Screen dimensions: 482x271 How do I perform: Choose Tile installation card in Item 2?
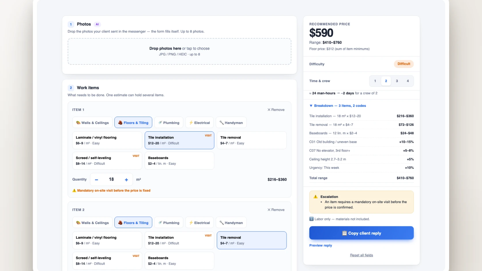tap(179, 240)
